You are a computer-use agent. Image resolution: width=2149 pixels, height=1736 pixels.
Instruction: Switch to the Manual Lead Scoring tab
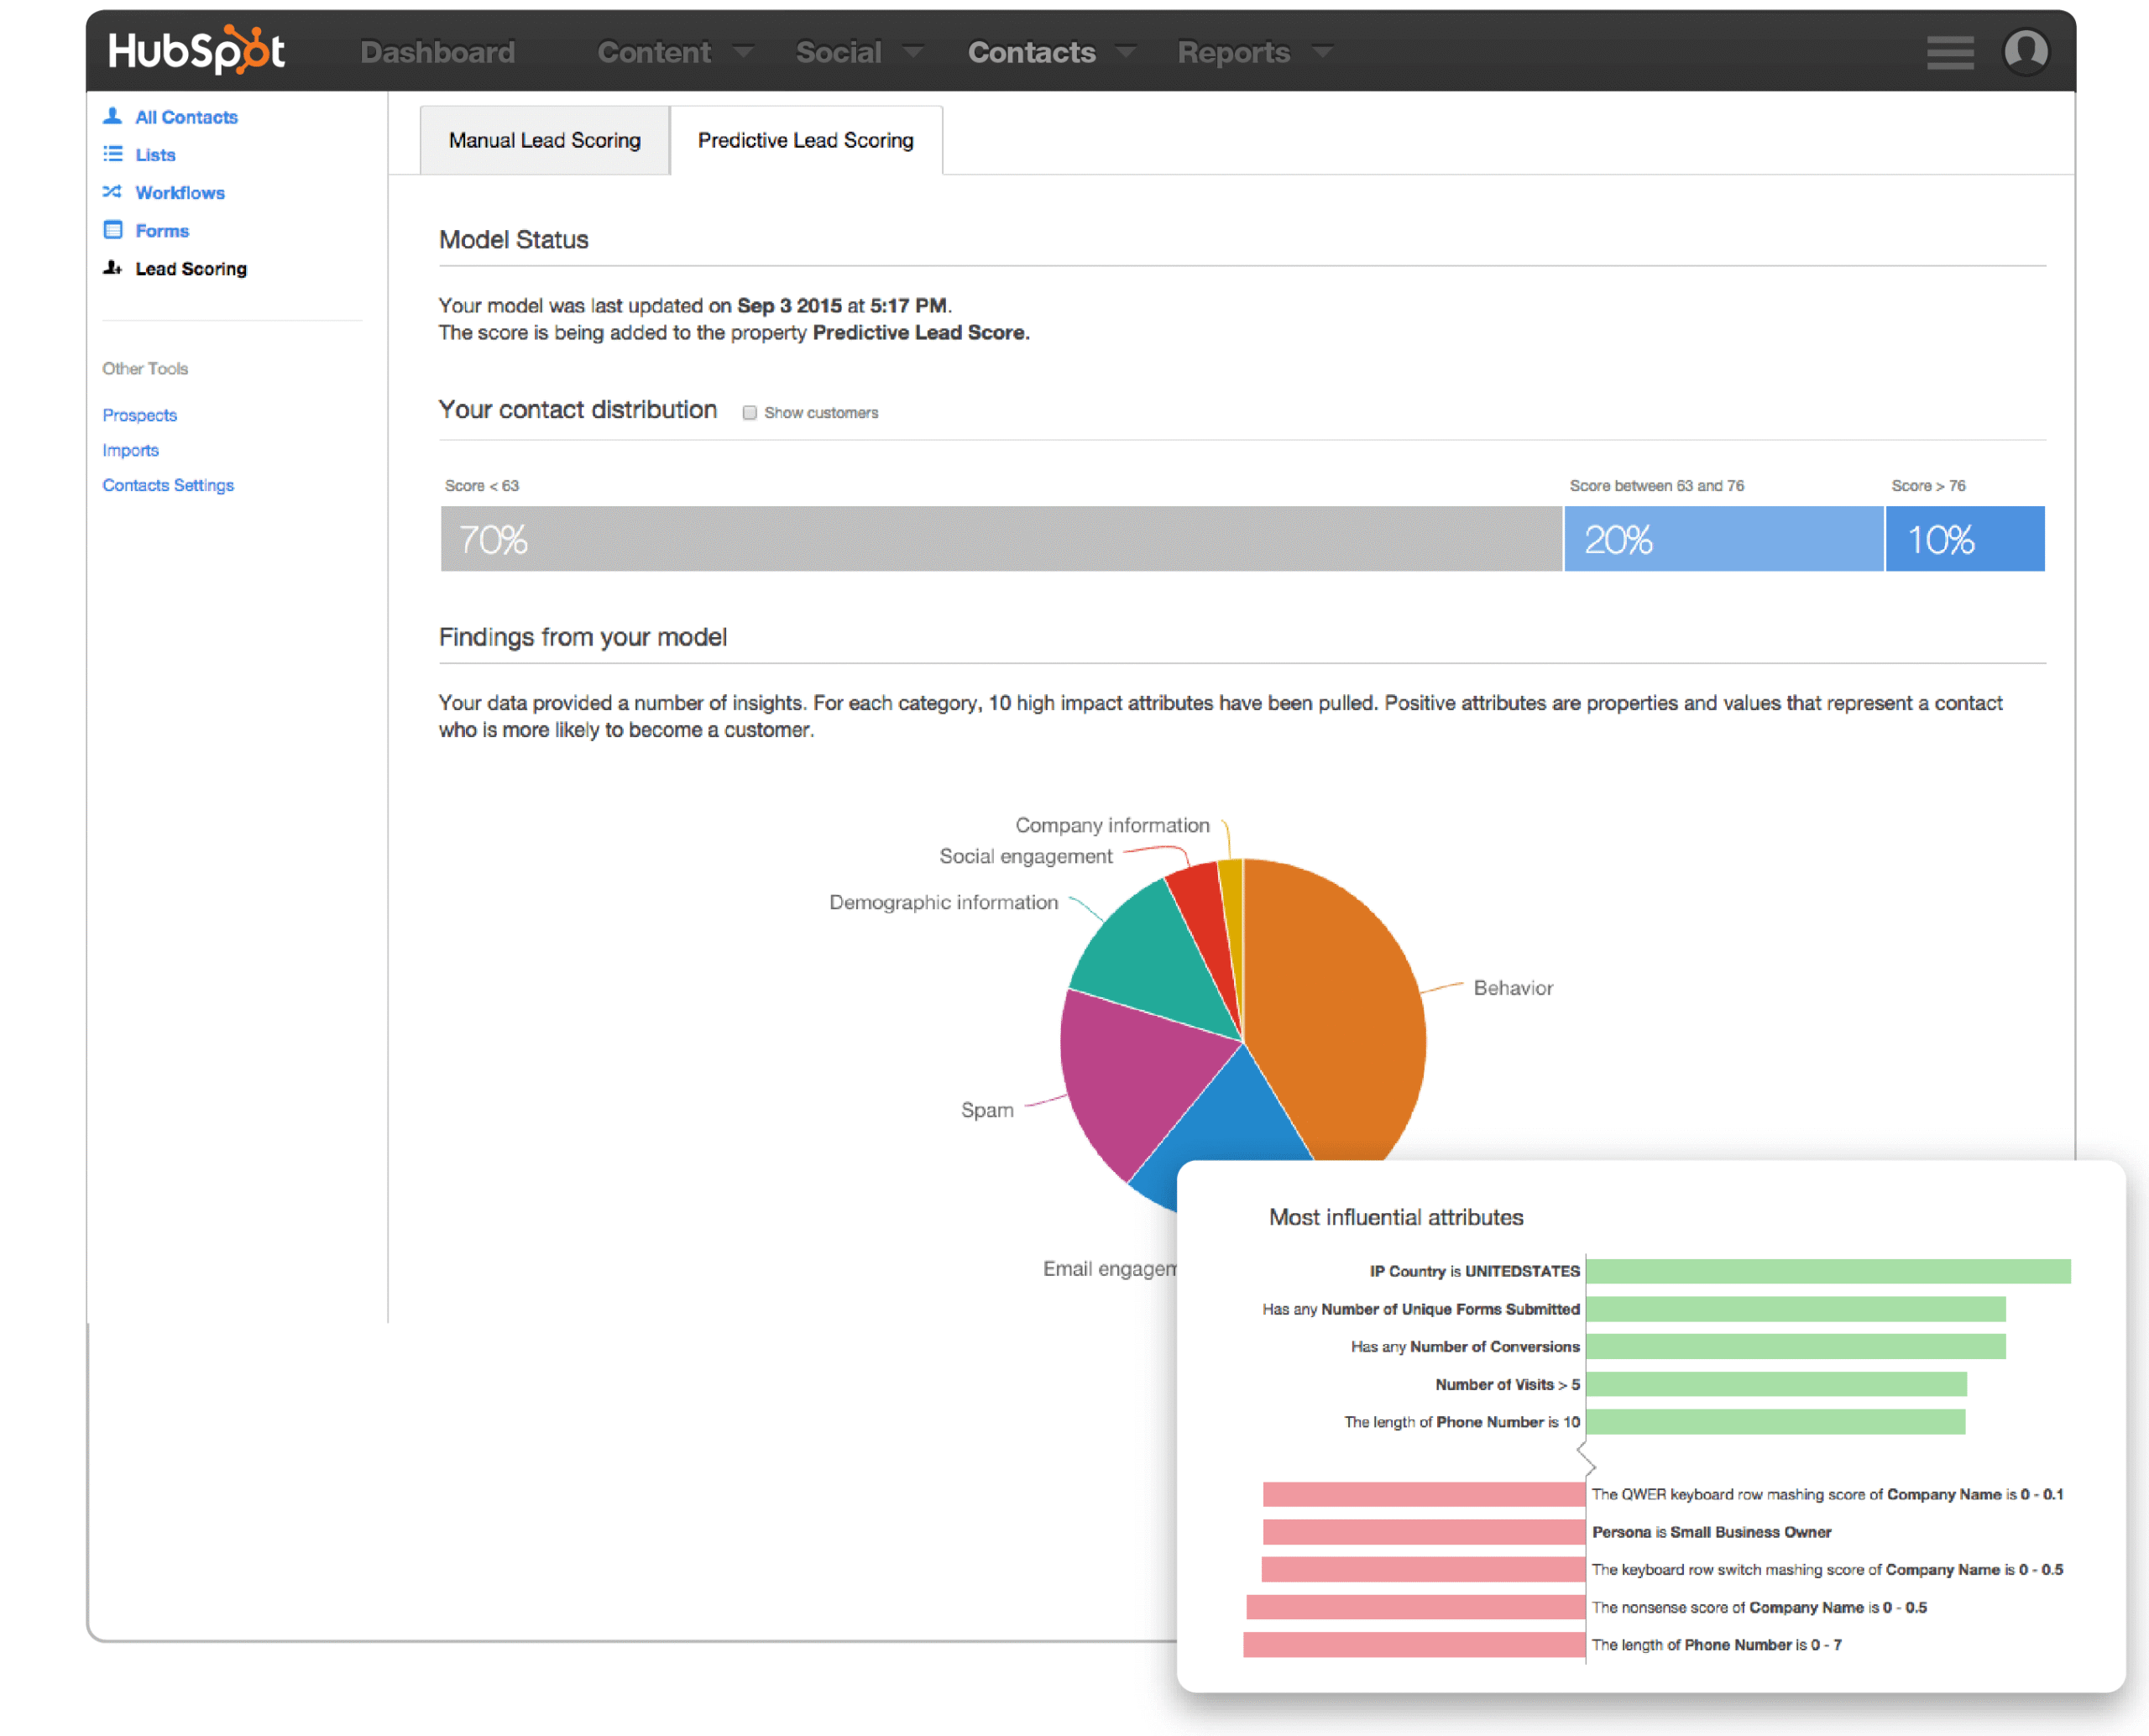[544, 140]
